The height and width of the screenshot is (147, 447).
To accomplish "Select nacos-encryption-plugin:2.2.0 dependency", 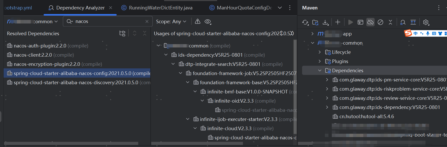I will click(77, 64).
